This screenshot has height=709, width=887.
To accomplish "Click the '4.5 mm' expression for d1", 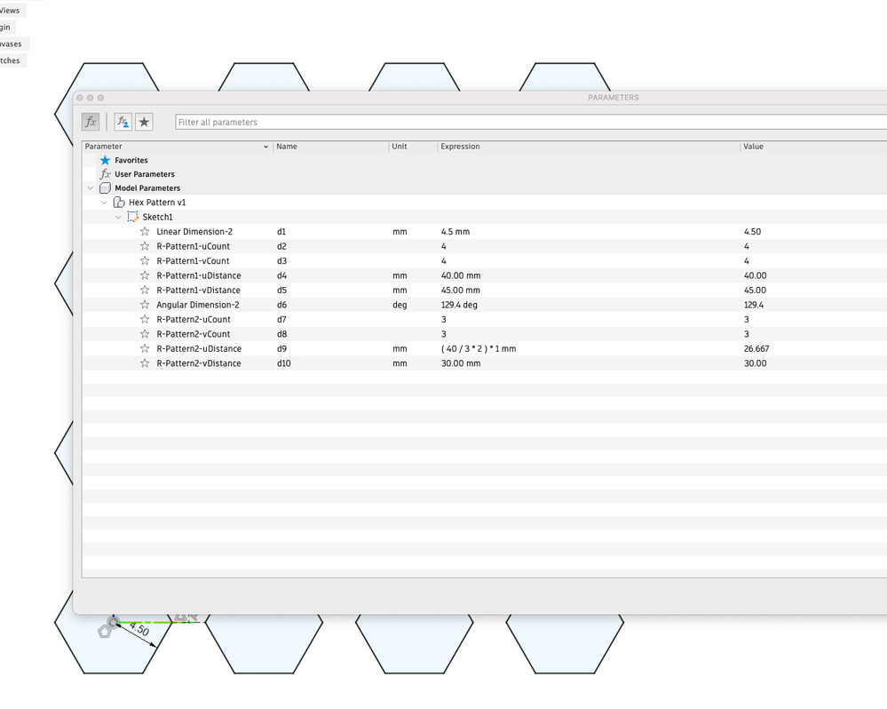I will [x=455, y=231].
